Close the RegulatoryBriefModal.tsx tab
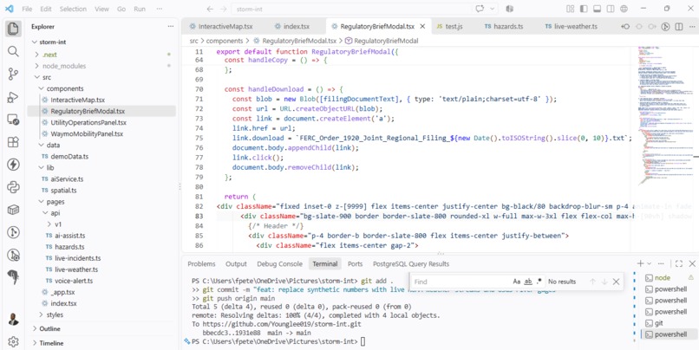This screenshot has height=350, width=699. click(422, 27)
